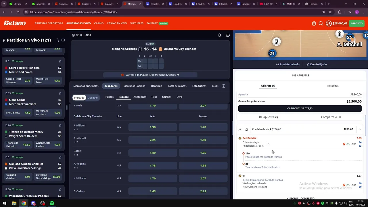
Task: Collapse all markets with the collapse icon
Action: pos(224,86)
